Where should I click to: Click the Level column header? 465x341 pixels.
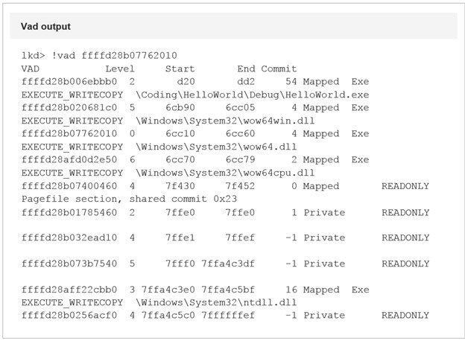(120, 68)
